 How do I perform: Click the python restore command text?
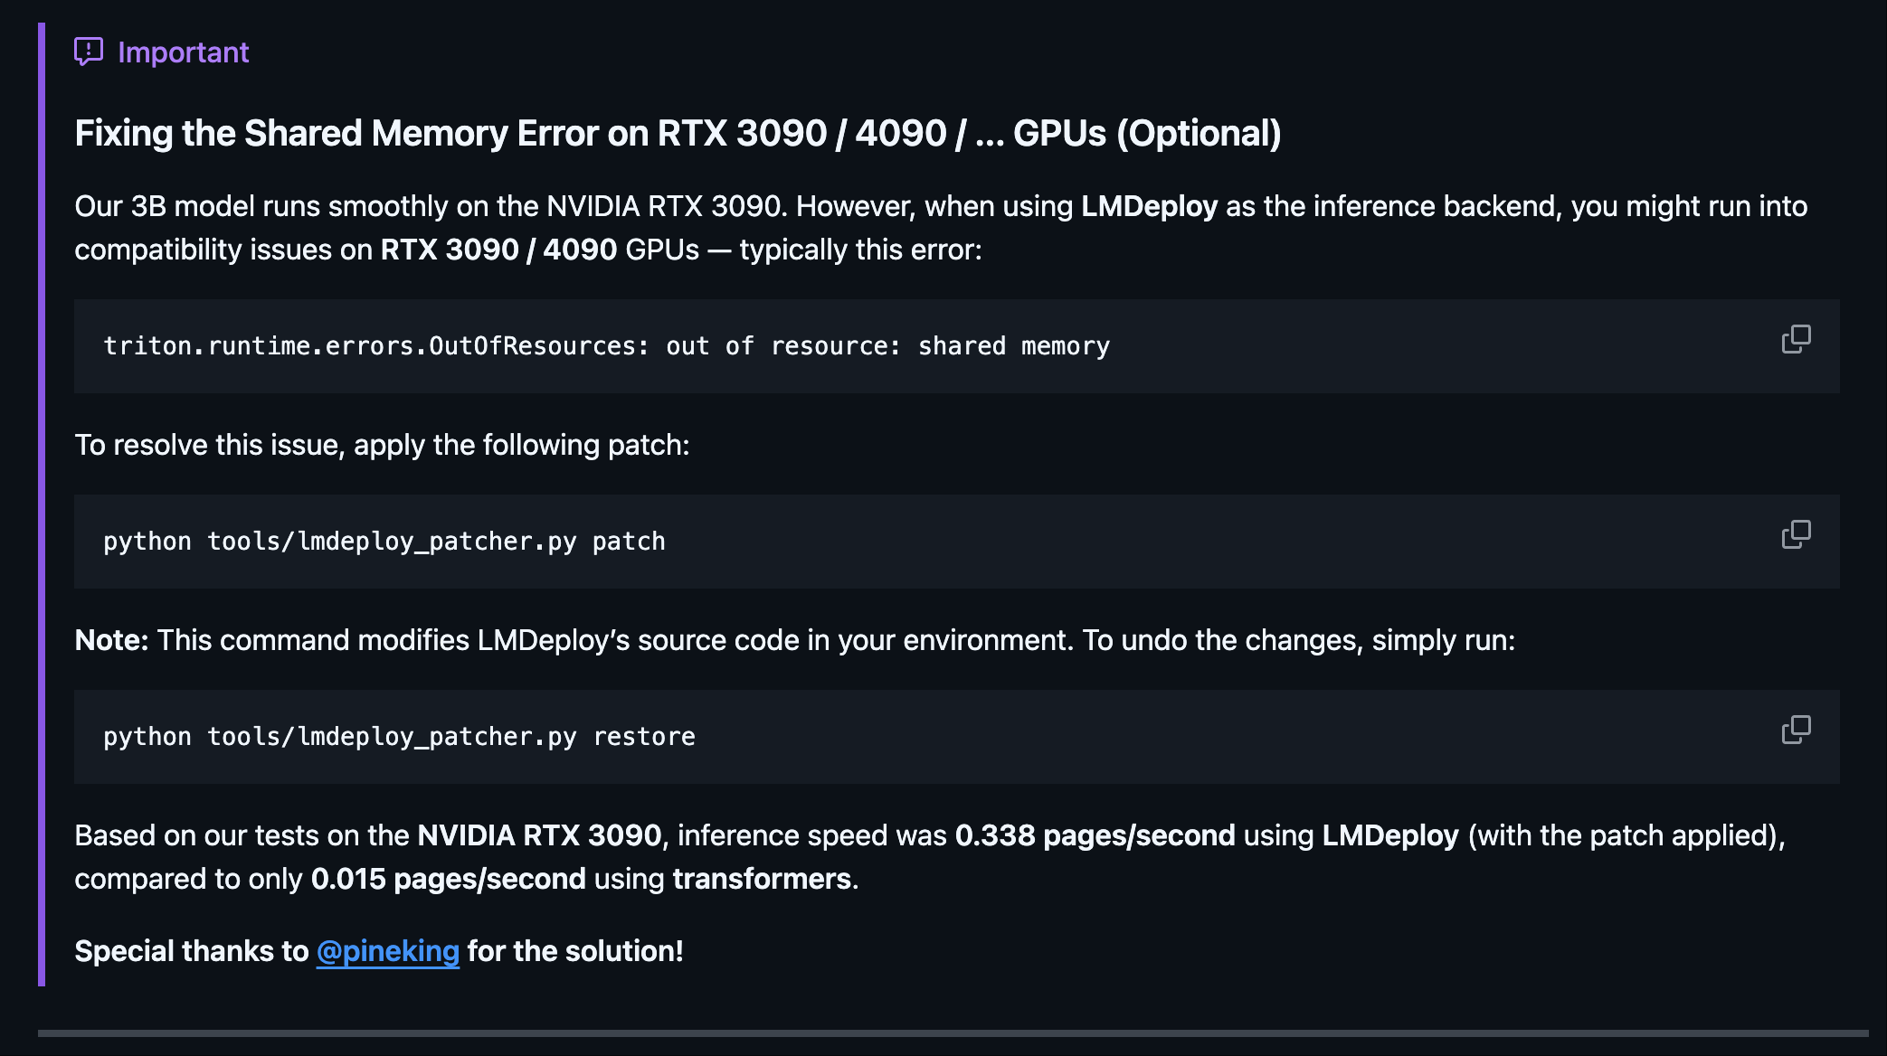pos(399,737)
